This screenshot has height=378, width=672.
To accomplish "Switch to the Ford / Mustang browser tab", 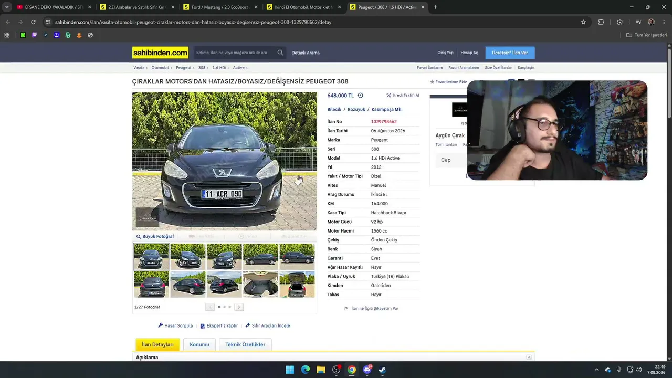I will pos(219,7).
